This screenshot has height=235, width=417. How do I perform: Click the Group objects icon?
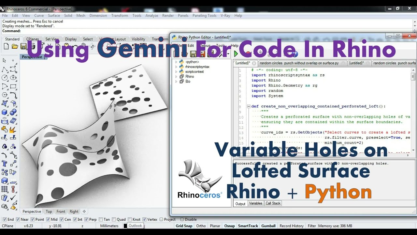click(x=5, y=147)
